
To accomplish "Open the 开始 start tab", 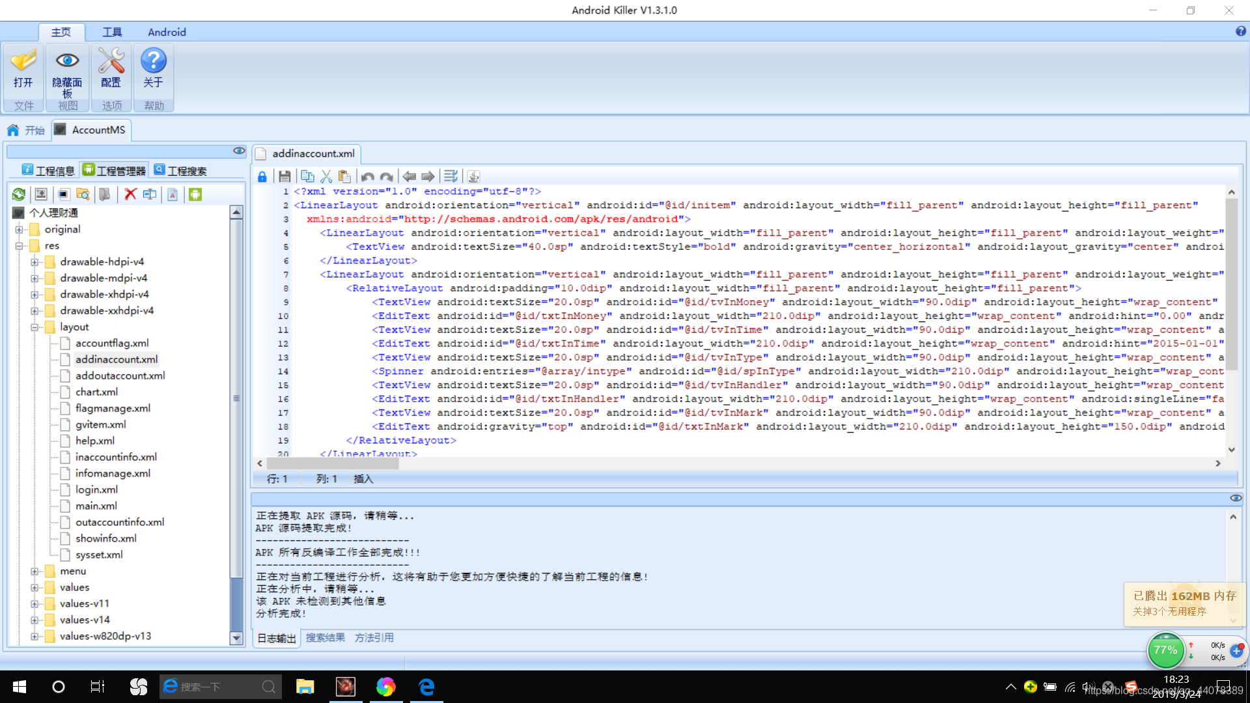I will [x=27, y=130].
